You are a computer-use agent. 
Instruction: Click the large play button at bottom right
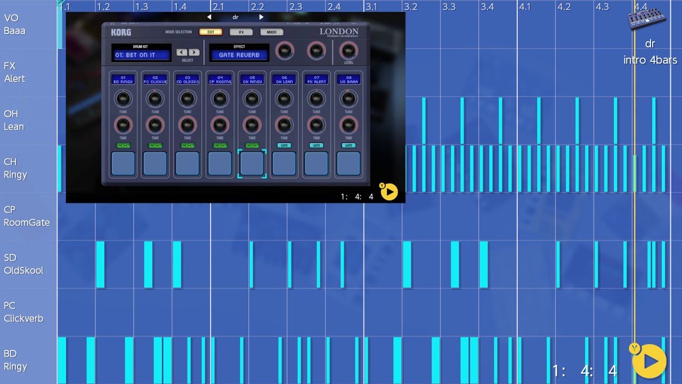tap(650, 362)
